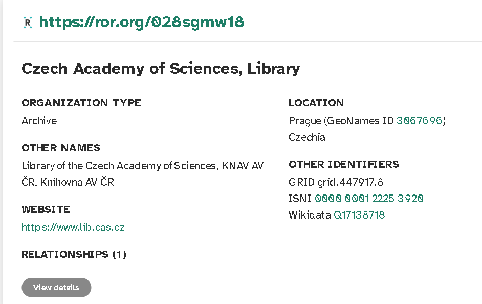Click the View details button
Viewport: 482px width, 304px height.
tap(56, 288)
